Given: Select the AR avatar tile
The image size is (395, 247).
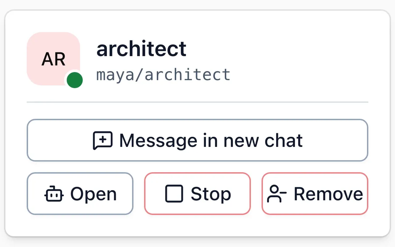Looking at the screenshot, I should pos(53,59).
